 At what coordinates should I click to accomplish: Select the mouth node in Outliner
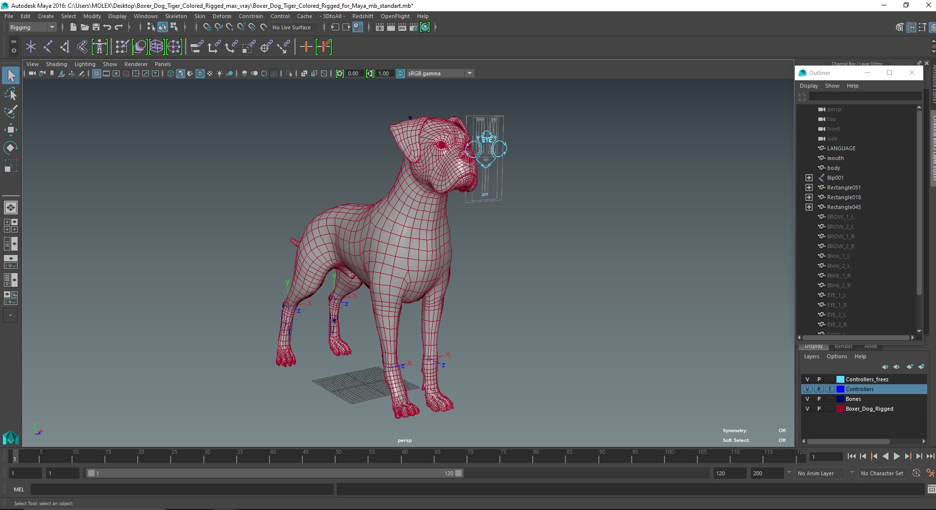(x=835, y=158)
